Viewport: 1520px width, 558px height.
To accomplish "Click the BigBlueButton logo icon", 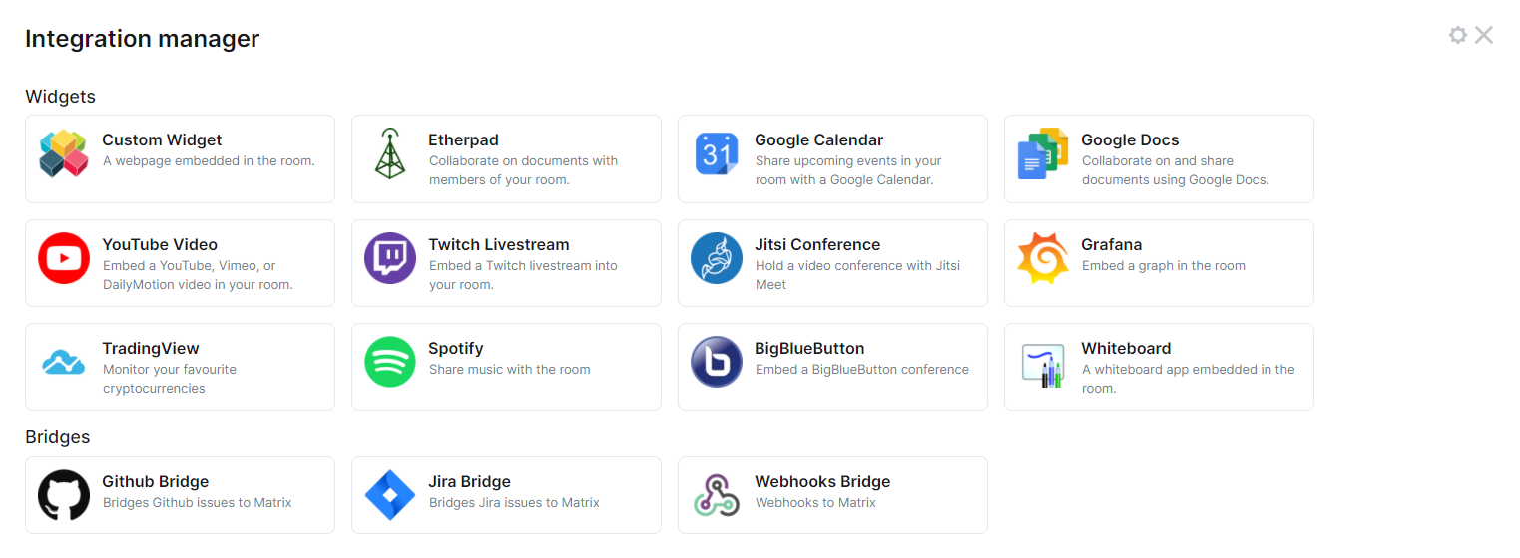I will (717, 362).
